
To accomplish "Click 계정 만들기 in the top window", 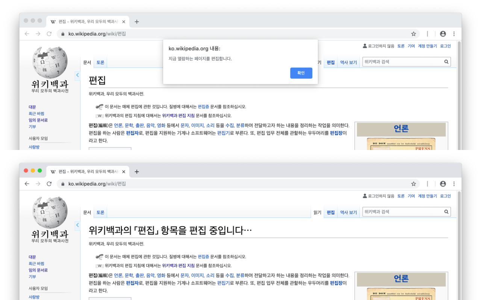I will 427,46.
